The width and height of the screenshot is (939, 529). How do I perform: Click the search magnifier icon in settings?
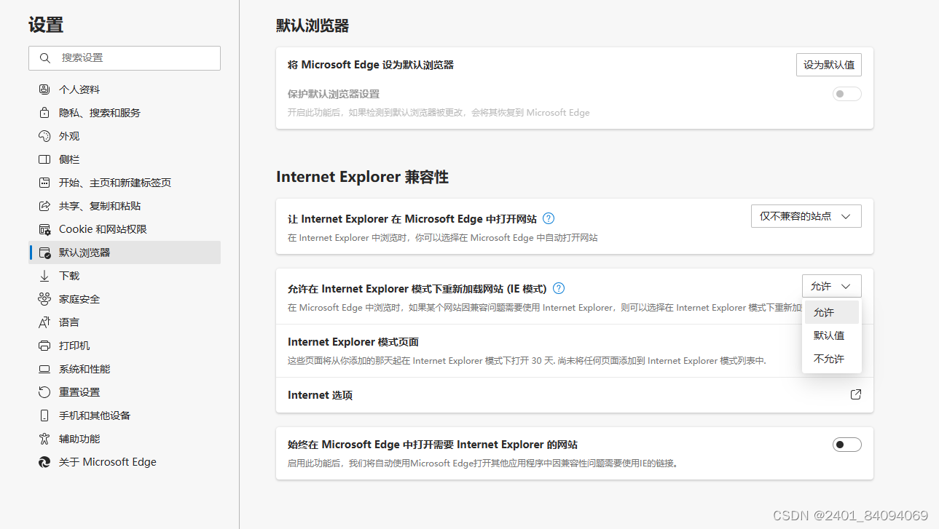pyautogui.click(x=45, y=58)
